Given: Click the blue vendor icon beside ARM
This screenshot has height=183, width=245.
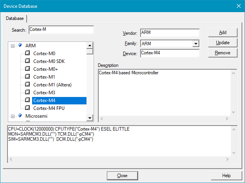Looking at the screenshot, I should [20, 45].
